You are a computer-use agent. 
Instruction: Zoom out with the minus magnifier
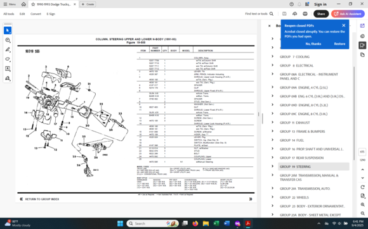click(x=362, y=213)
